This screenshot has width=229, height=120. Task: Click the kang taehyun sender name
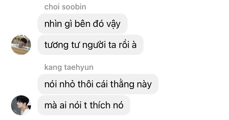pos(69,67)
